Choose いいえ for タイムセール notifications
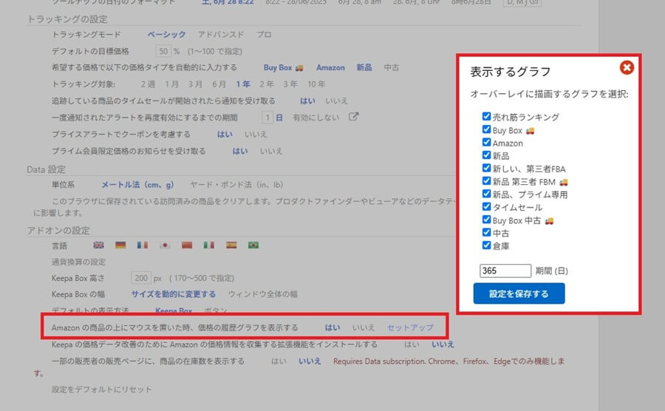Screen dimensions: 665x411 click(337, 101)
